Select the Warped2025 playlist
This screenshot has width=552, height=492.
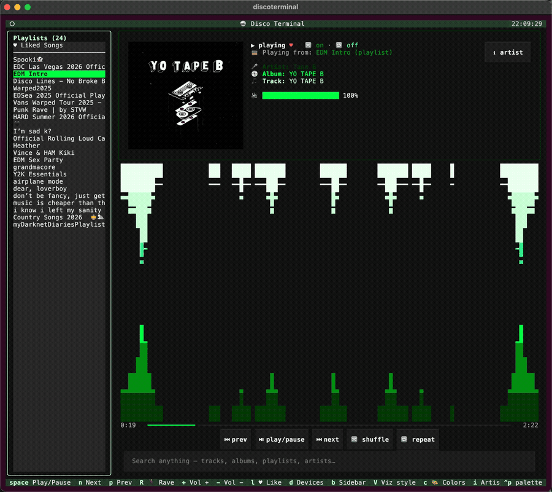click(x=59, y=88)
